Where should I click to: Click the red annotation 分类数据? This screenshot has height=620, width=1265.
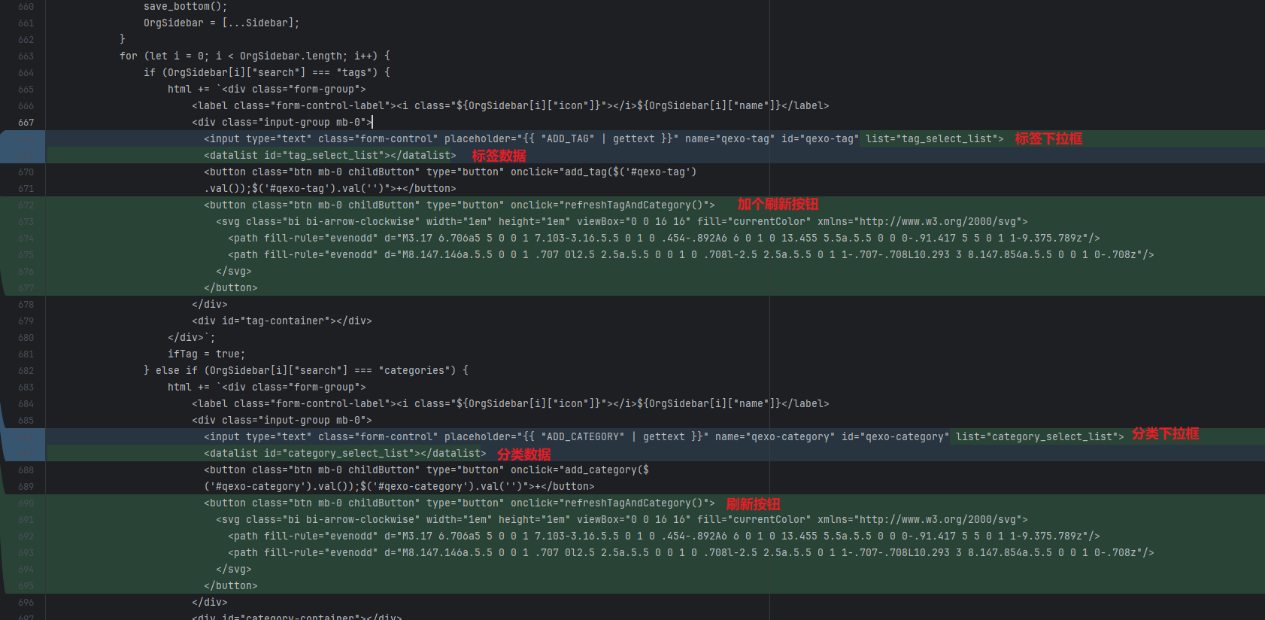523,454
